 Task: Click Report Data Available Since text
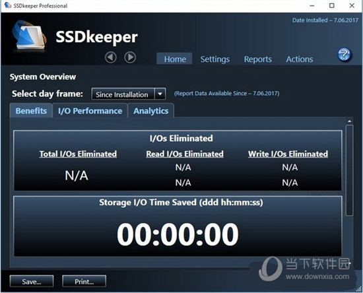tap(226, 94)
